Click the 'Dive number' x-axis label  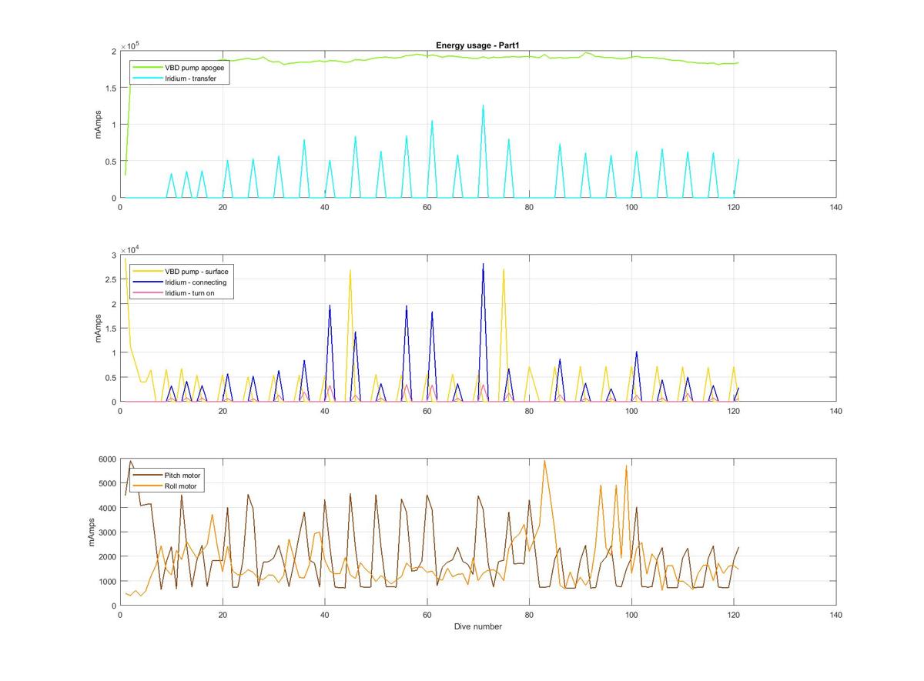[478, 626]
